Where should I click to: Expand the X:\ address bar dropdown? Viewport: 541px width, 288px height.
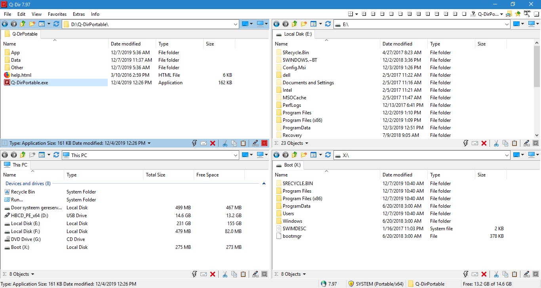pyautogui.click(x=507, y=155)
